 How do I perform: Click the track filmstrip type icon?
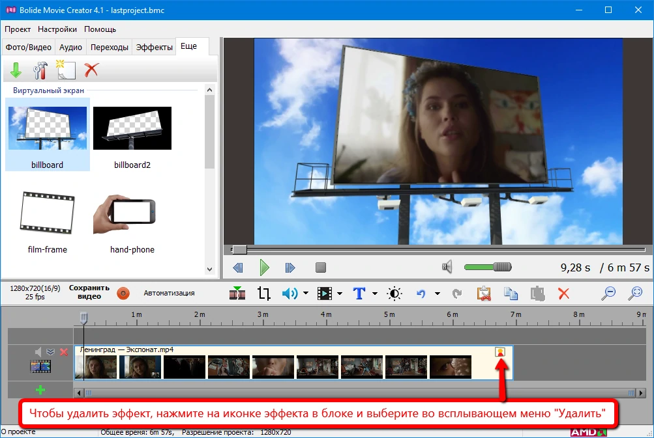click(40, 367)
